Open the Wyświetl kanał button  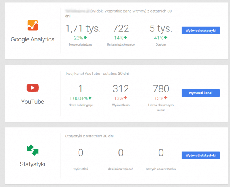(x=200, y=93)
